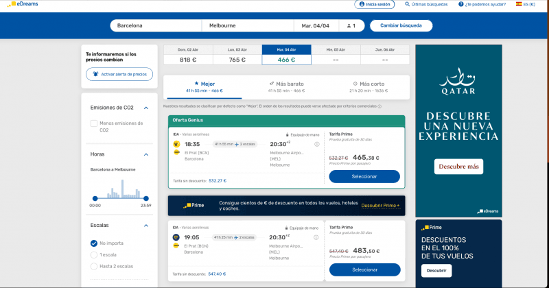Click the 547,40 € undiscounted fare link
This screenshot has height=288, width=549.
point(217,274)
